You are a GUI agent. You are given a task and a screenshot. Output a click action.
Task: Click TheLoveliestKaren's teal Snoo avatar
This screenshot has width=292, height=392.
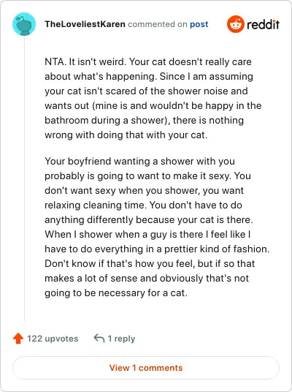coord(24,24)
